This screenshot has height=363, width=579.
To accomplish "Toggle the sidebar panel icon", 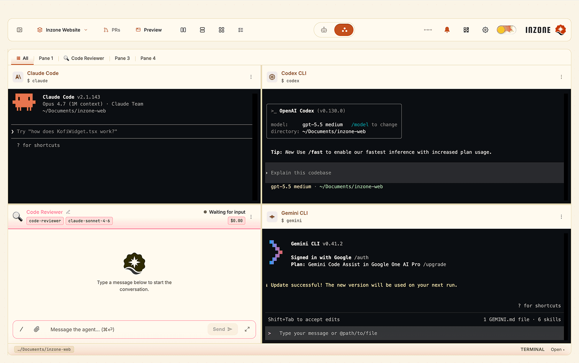I will click(20, 30).
